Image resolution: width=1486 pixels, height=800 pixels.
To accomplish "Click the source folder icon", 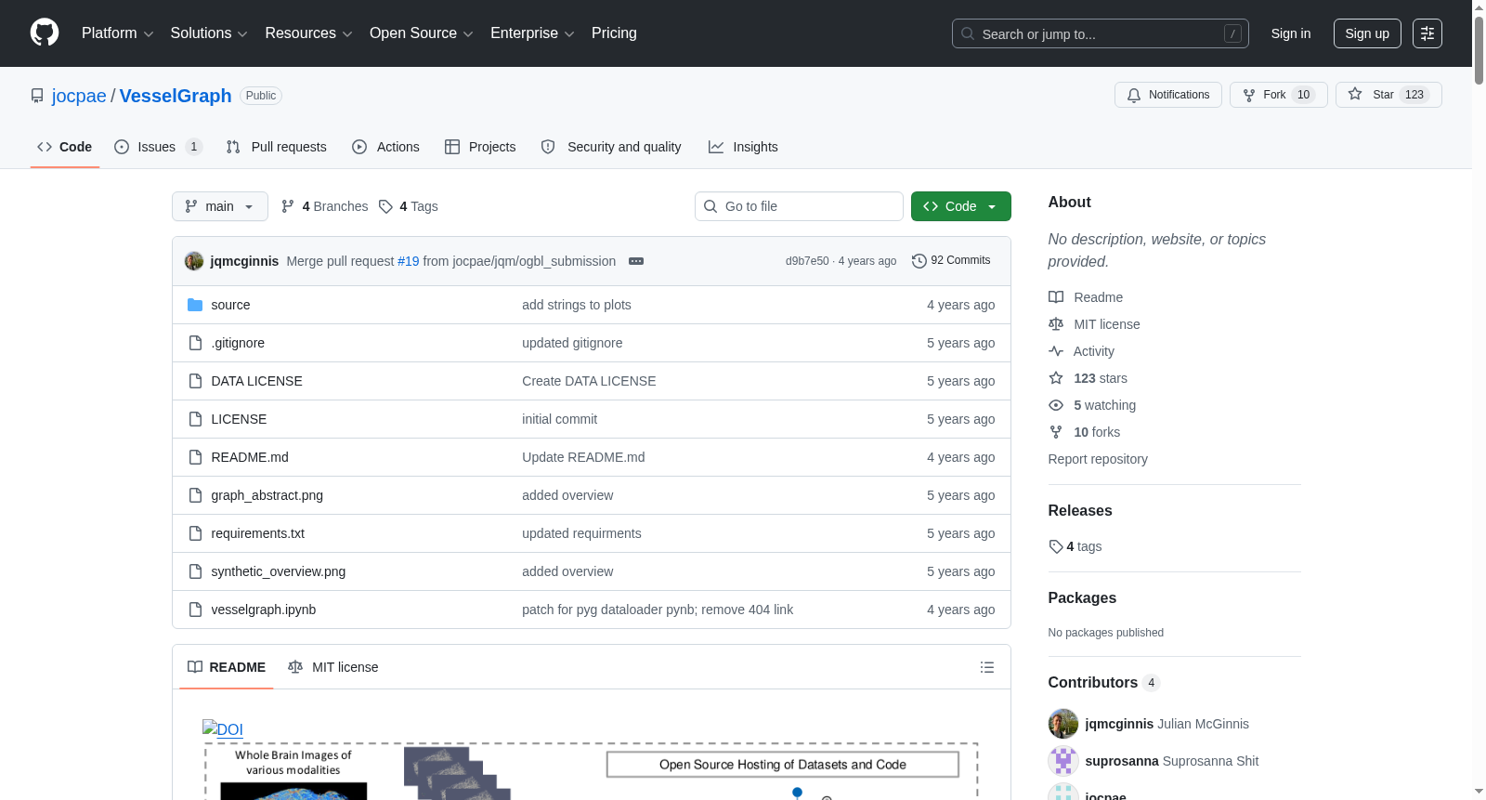I will pos(195,305).
